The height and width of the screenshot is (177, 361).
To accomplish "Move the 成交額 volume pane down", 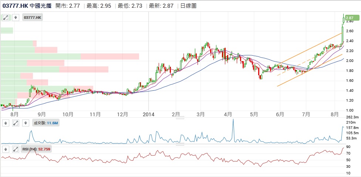I will tap(25, 123).
